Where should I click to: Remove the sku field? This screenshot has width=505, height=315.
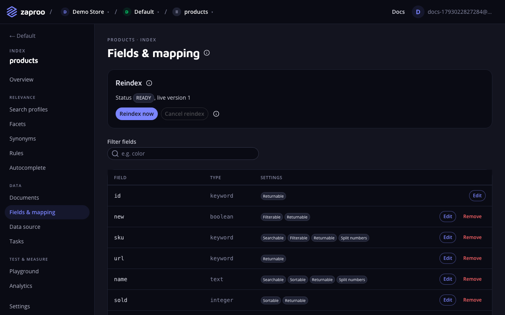[472, 237]
